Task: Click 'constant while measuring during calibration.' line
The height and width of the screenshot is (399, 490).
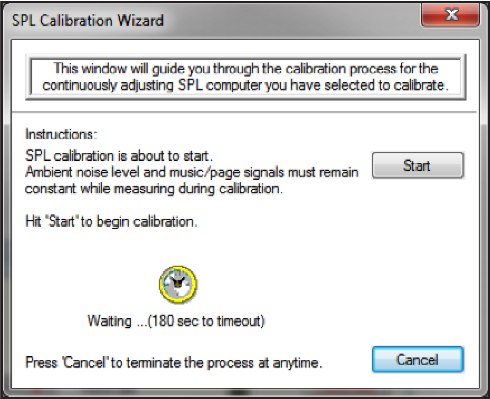Action: point(154,189)
